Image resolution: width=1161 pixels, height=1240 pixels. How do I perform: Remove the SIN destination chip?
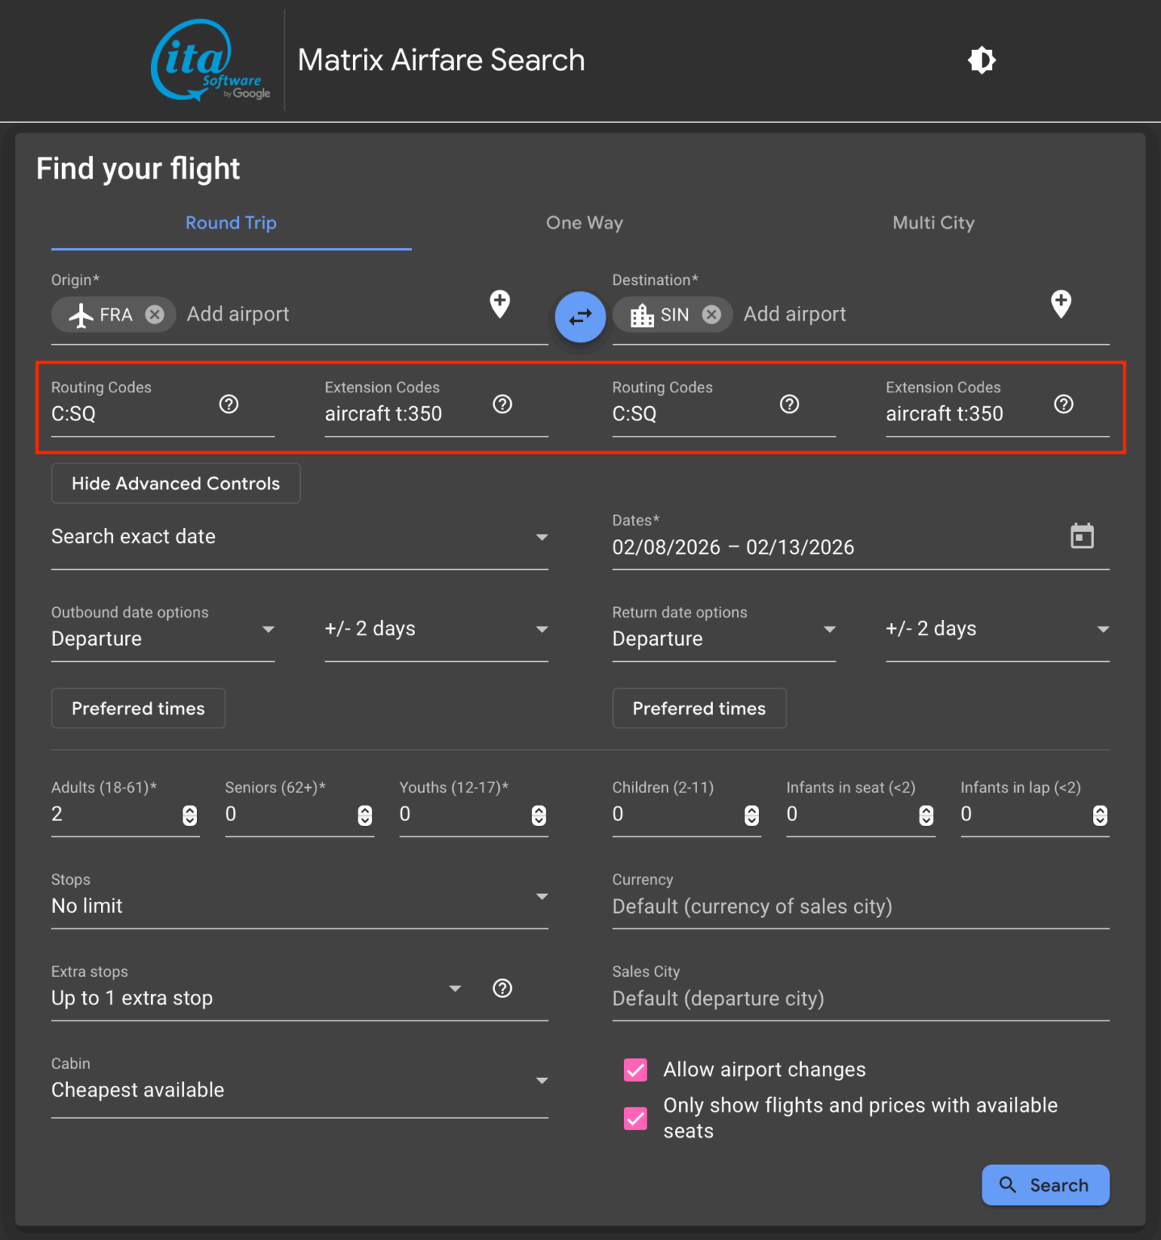click(x=711, y=315)
